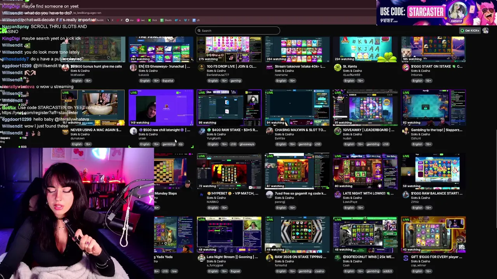Screen dimensions: 497x279
Task: Select the Español tag under Leixxle stream
Action: tap(168, 81)
